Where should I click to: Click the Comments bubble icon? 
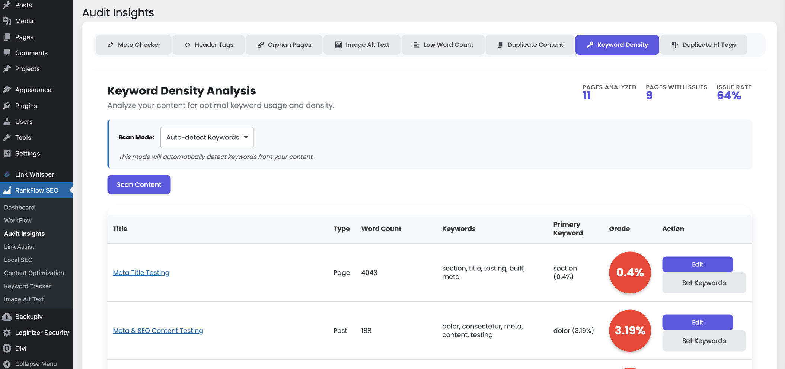[7, 53]
